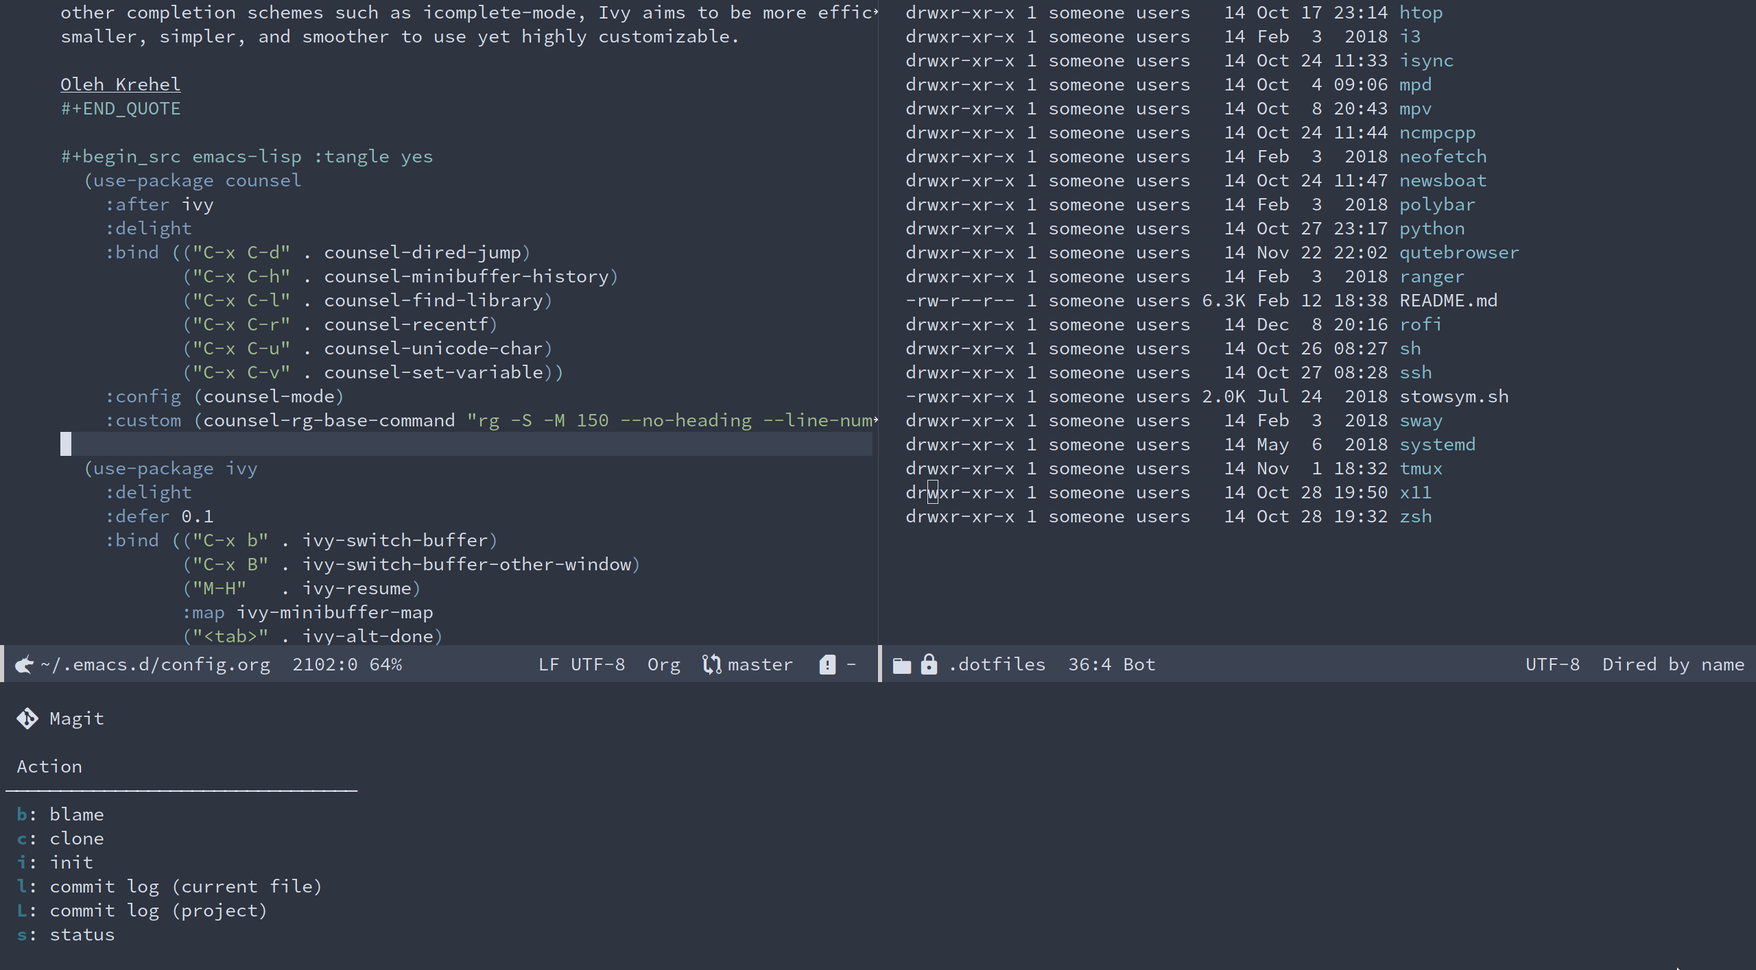Open the stowsym.sh file entry
Screen dimensions: 1756x970
pyautogui.click(x=1454, y=396)
